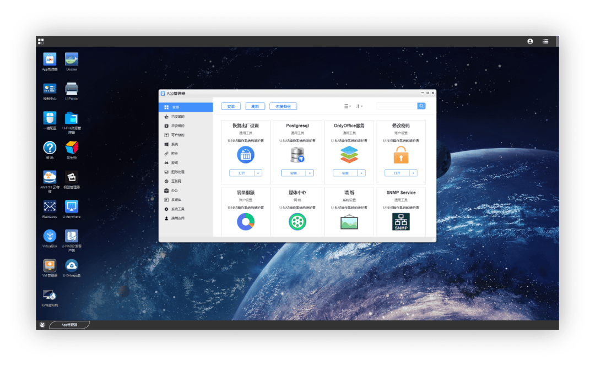Click the 安装 install toolbar button
595x366 pixels.
tap(231, 107)
